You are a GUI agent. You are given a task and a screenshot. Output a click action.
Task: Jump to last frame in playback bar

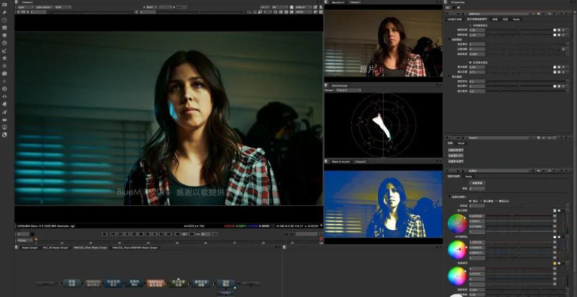pyautogui.click(x=169, y=234)
